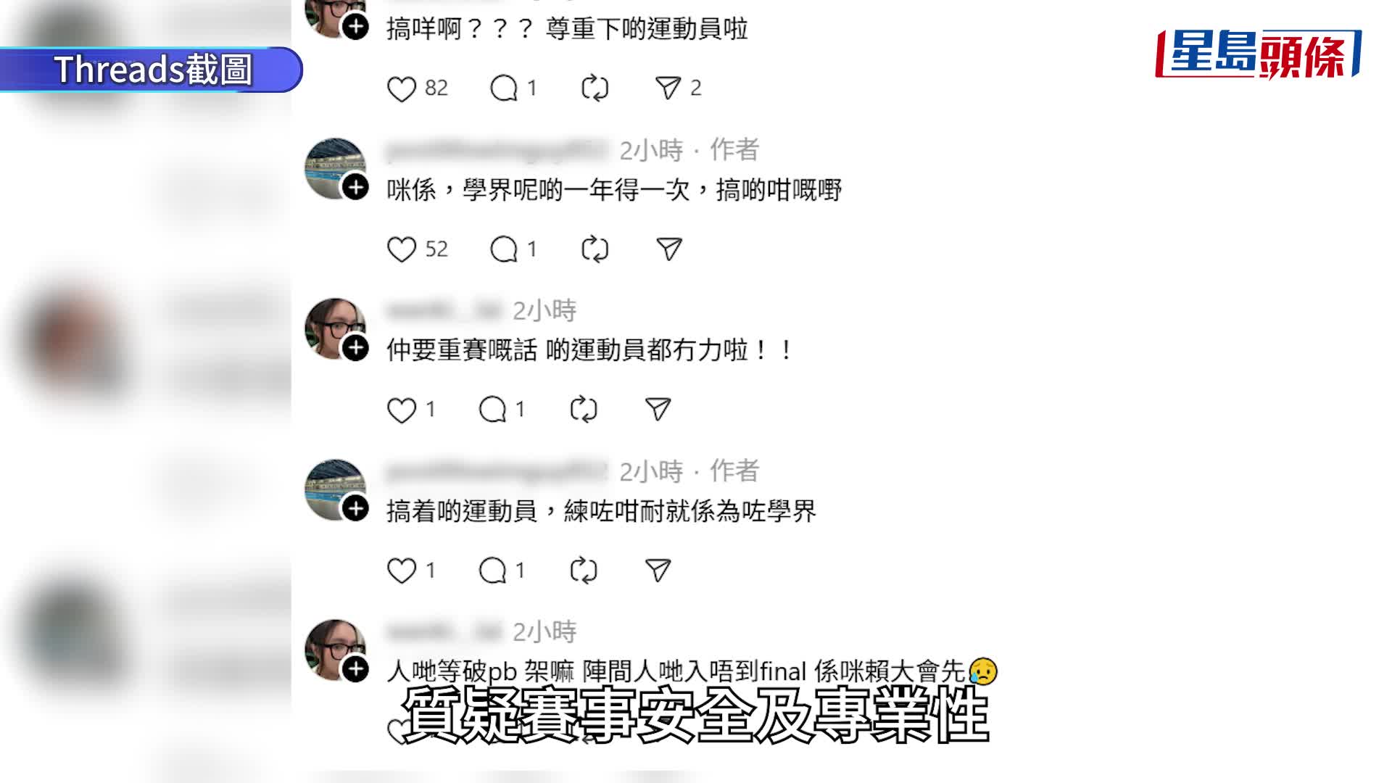Reply to the 學界呢啲一年得一次 comment
The image size is (1392, 783).
[504, 249]
